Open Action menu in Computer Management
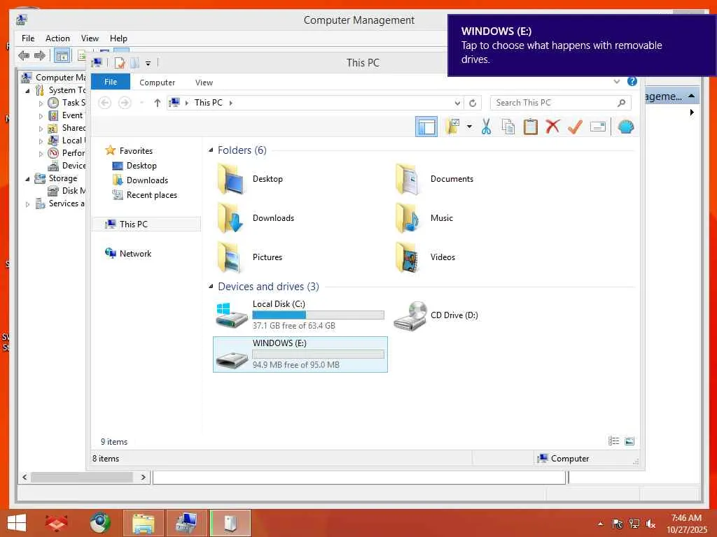 tap(57, 38)
